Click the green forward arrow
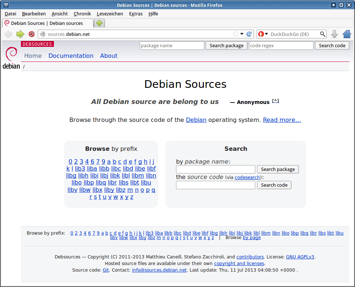Viewport: 355px width, 287px height. click(20, 34)
